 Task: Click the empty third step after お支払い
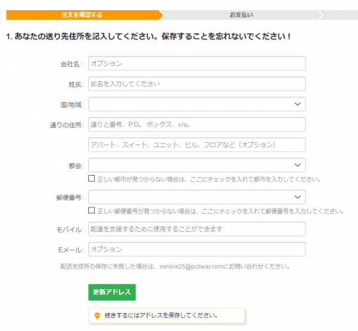(x=340, y=14)
